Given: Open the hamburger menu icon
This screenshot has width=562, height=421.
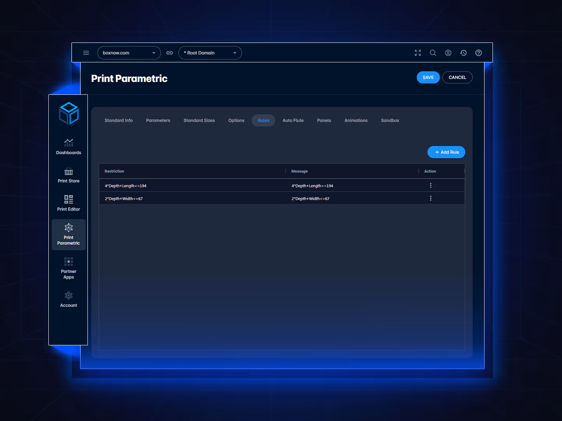Looking at the screenshot, I should [x=86, y=53].
